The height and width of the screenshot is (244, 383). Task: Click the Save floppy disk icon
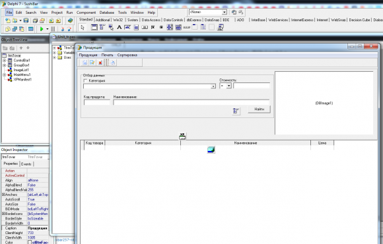(26, 20)
